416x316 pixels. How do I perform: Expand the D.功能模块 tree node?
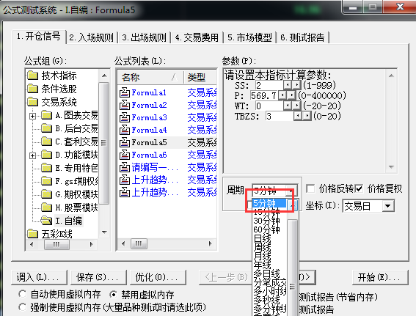tap(32, 155)
